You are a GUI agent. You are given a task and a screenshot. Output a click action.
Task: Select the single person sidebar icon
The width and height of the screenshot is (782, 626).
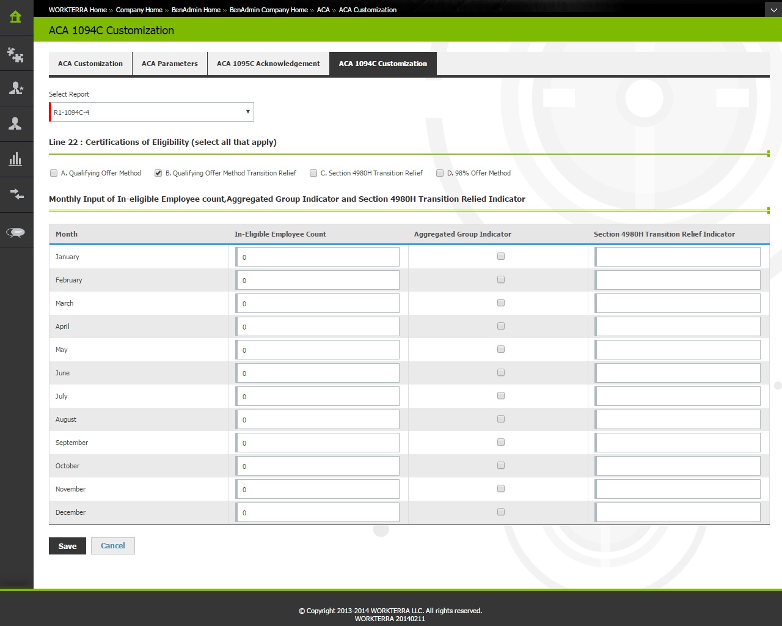pos(16,124)
